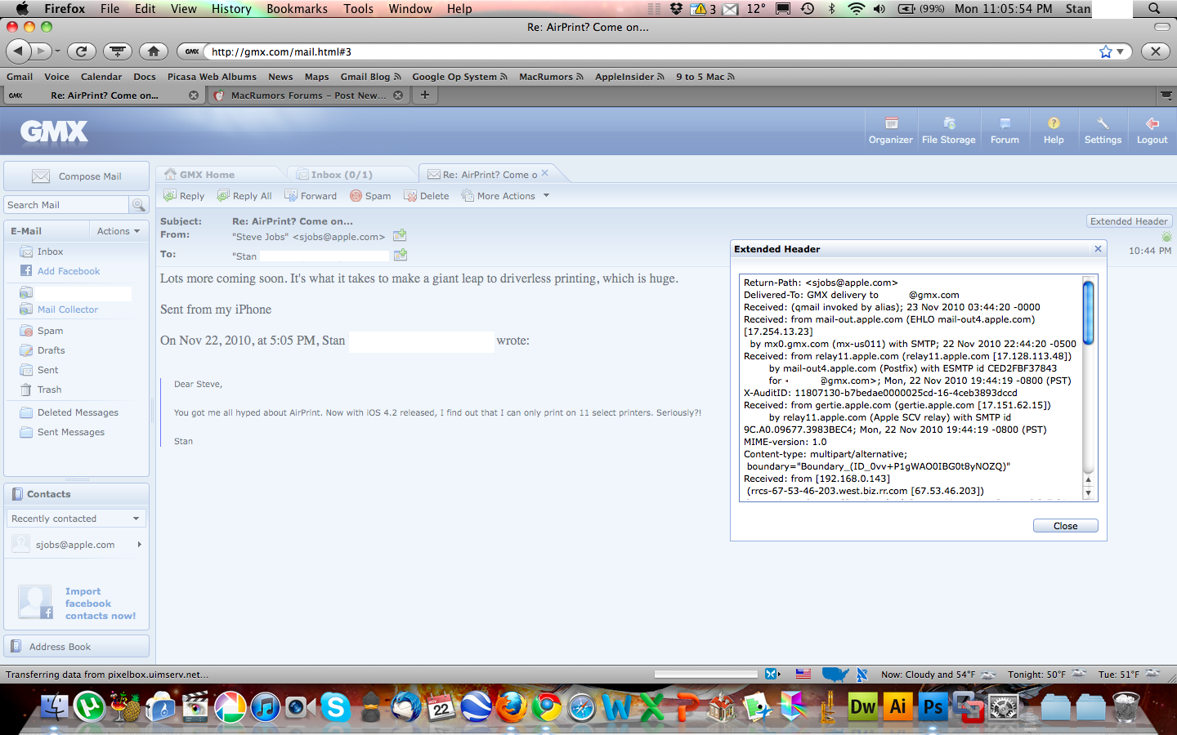Image resolution: width=1177 pixels, height=735 pixels.
Task: Open GMX Help
Action: click(x=1054, y=131)
